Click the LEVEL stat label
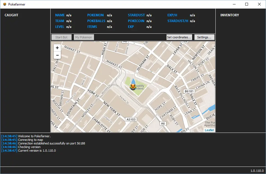 (59, 27)
